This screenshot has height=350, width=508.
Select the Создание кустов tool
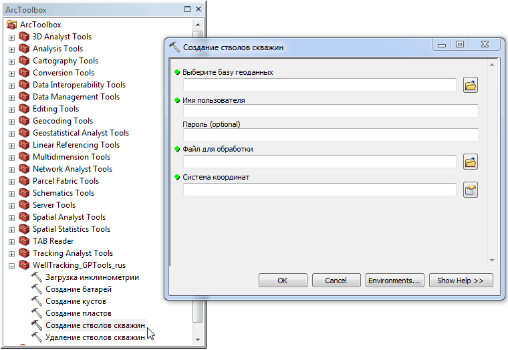[76, 301]
